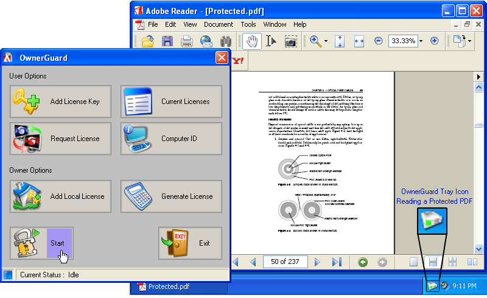The width and height of the screenshot is (487, 298).
Task: Go to the first page arrow
Action: pyautogui.click(x=236, y=262)
